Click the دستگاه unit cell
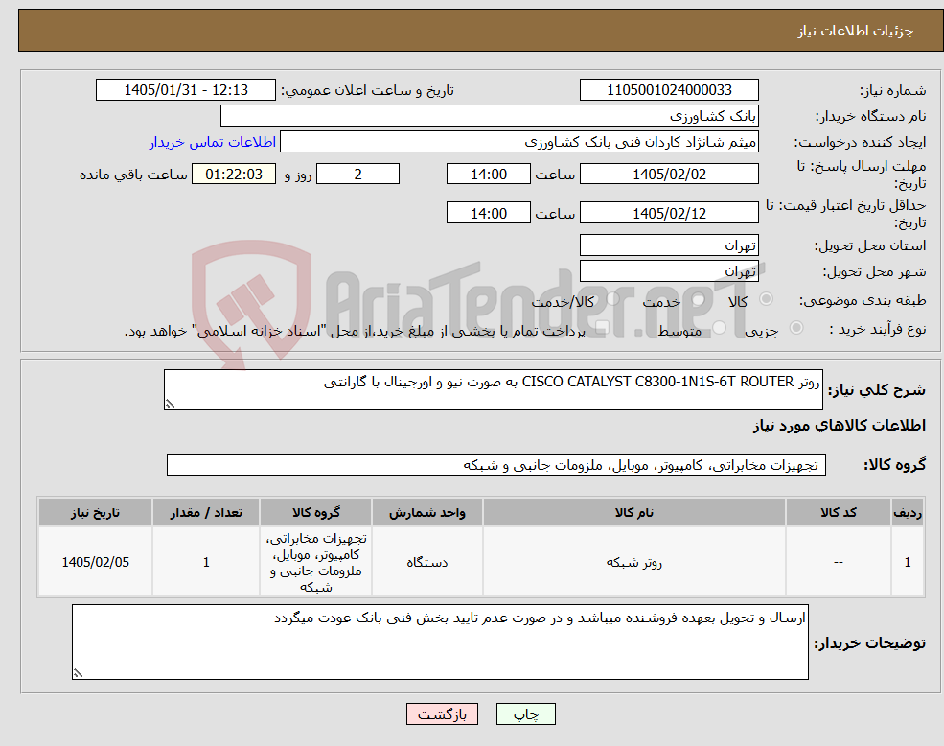 tap(426, 562)
